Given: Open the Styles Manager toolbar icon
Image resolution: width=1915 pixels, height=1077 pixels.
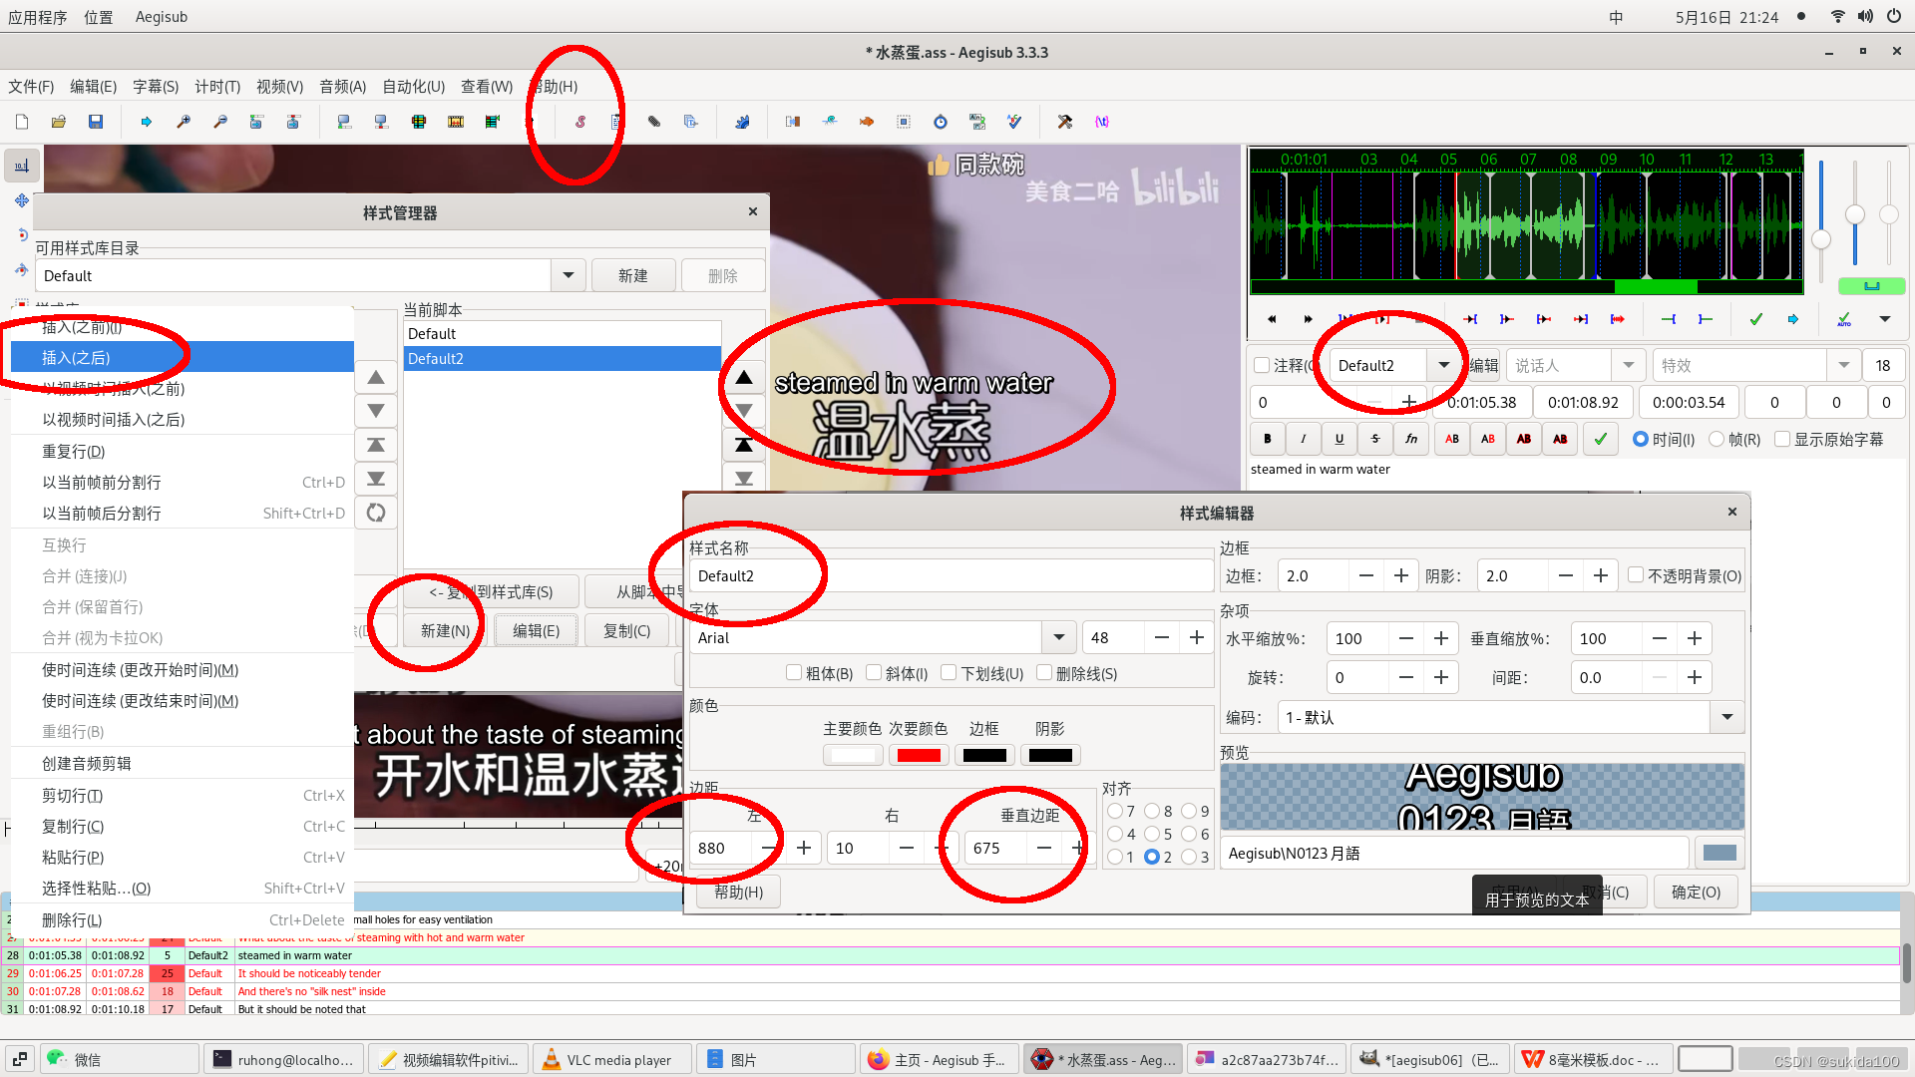Looking at the screenshot, I should coord(580,122).
